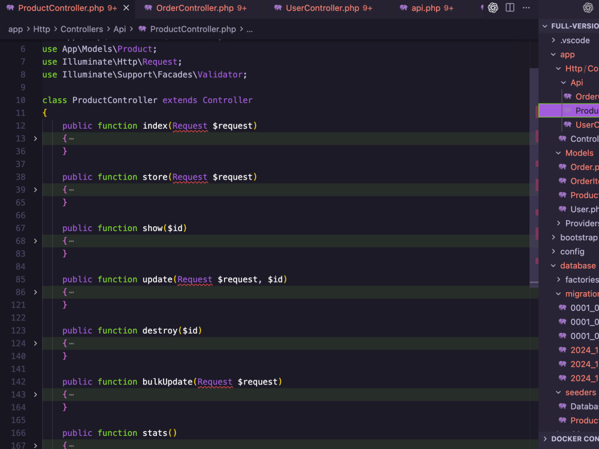Click the underlined Request type on line 12
Viewport: 599px width, 449px height.
(x=190, y=126)
